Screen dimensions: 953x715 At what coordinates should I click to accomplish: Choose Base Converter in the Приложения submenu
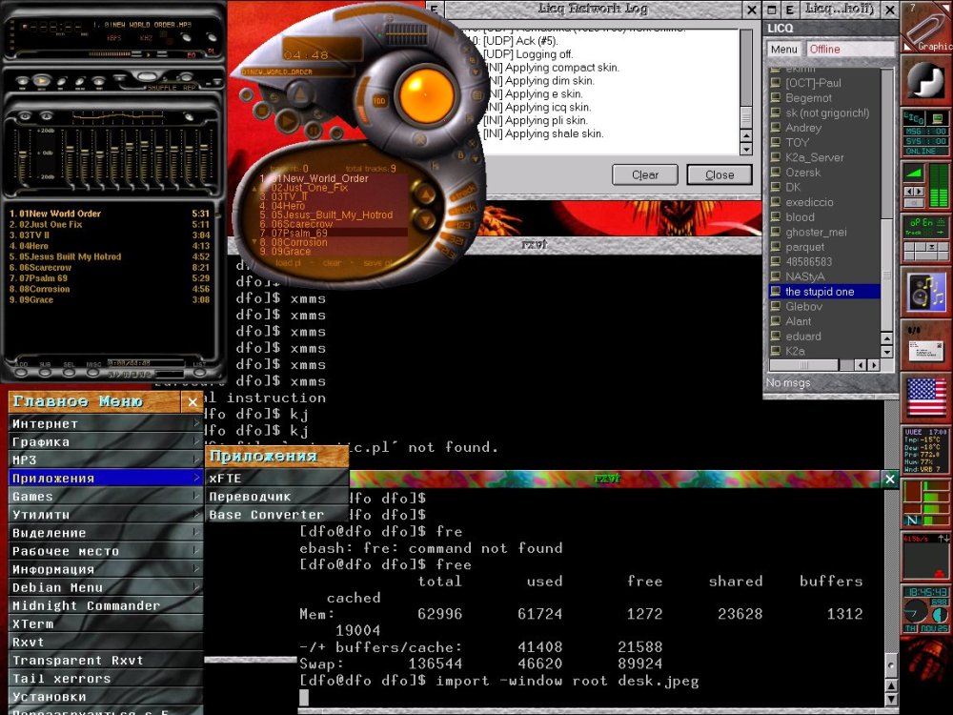267,515
